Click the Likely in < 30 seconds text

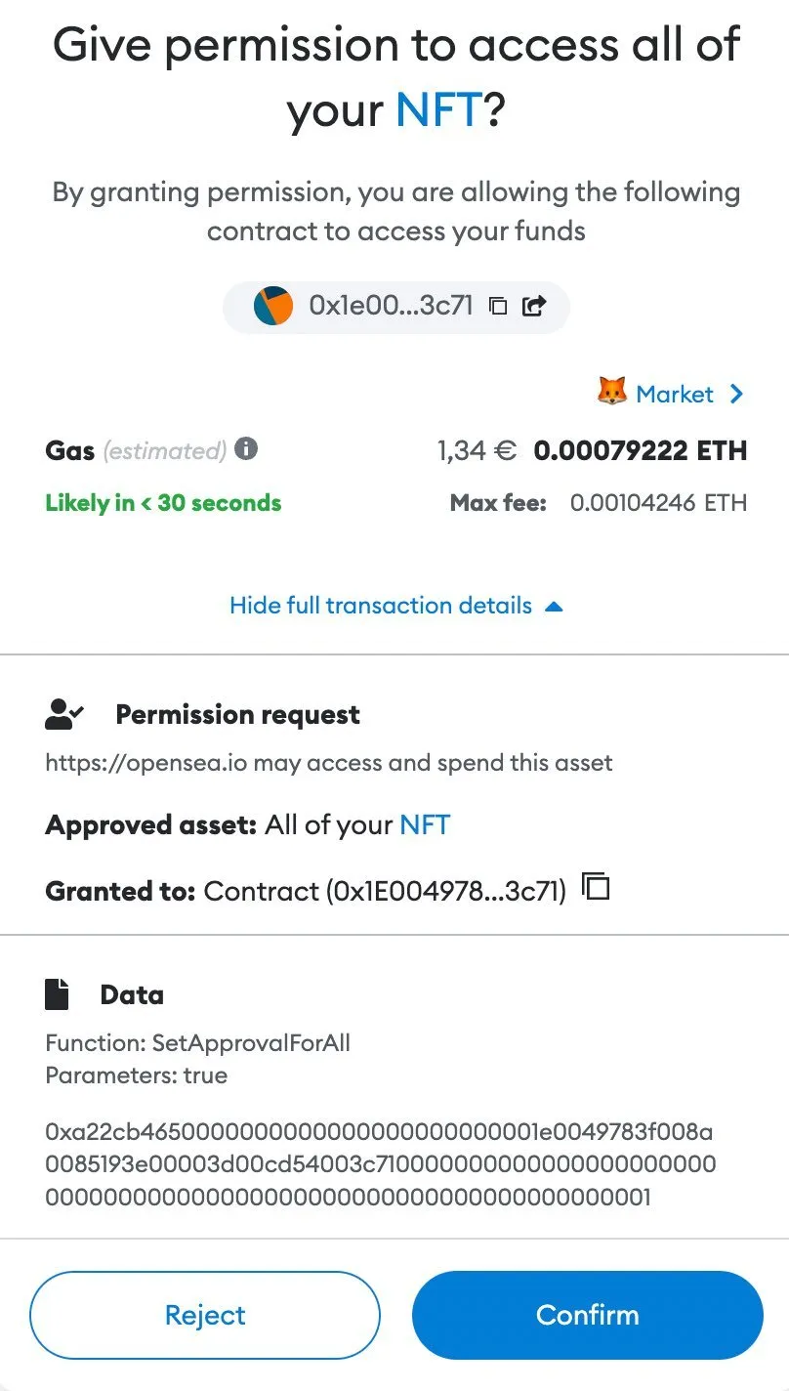coord(163,503)
